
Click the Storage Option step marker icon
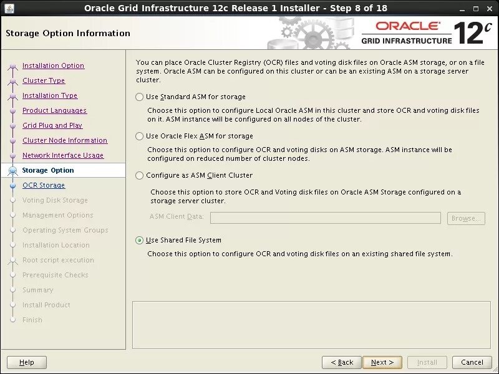[x=12, y=171]
